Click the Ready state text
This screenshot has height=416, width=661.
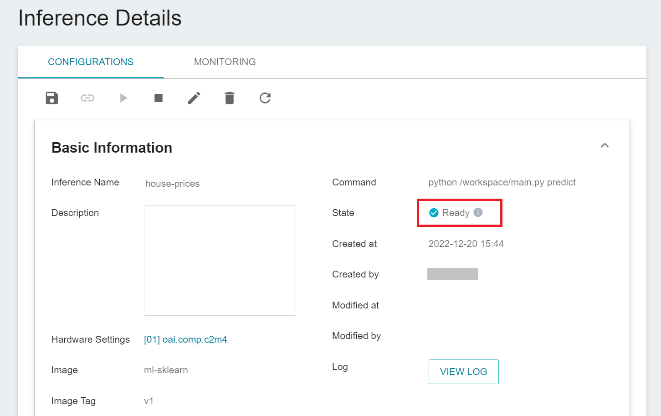click(456, 213)
